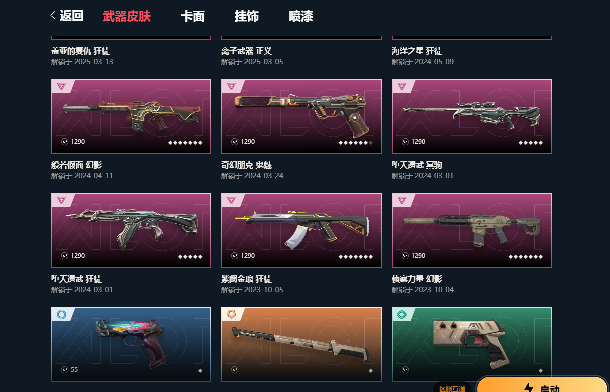Click the blue circle tier icon on pistol card
610x392 pixels.
[x=61, y=314]
